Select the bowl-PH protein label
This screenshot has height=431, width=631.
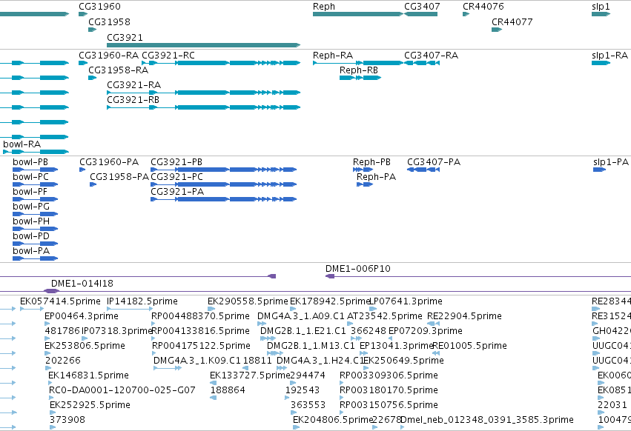click(31, 221)
